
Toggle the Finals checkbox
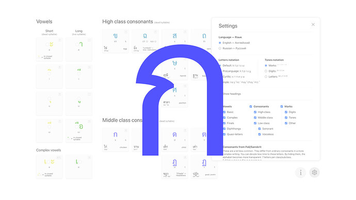click(224, 123)
